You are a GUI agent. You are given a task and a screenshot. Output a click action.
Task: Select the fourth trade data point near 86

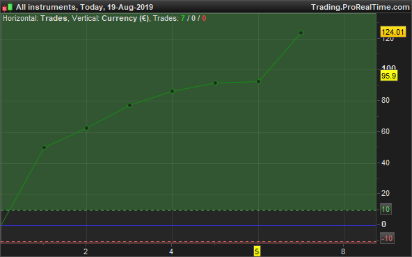click(x=173, y=91)
